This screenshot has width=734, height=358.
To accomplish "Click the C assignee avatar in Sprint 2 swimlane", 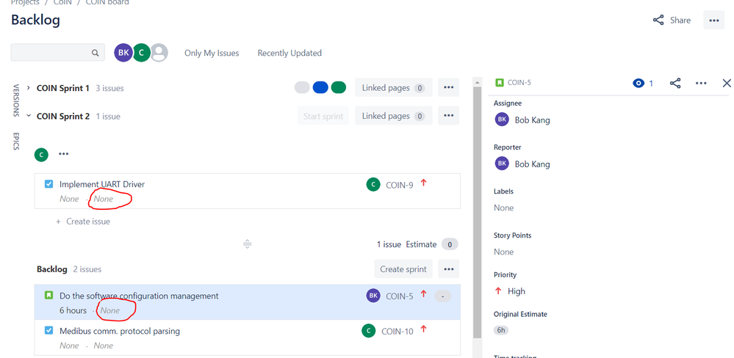I will (41, 154).
